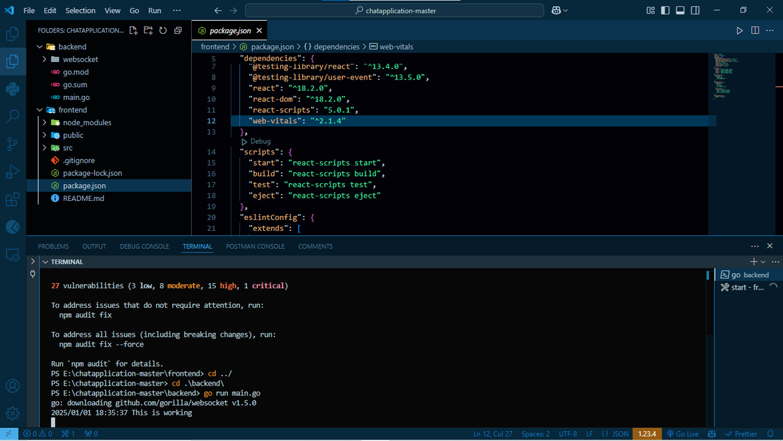Open README.md in the explorer
Image resolution: width=783 pixels, height=441 pixels.
pos(83,198)
